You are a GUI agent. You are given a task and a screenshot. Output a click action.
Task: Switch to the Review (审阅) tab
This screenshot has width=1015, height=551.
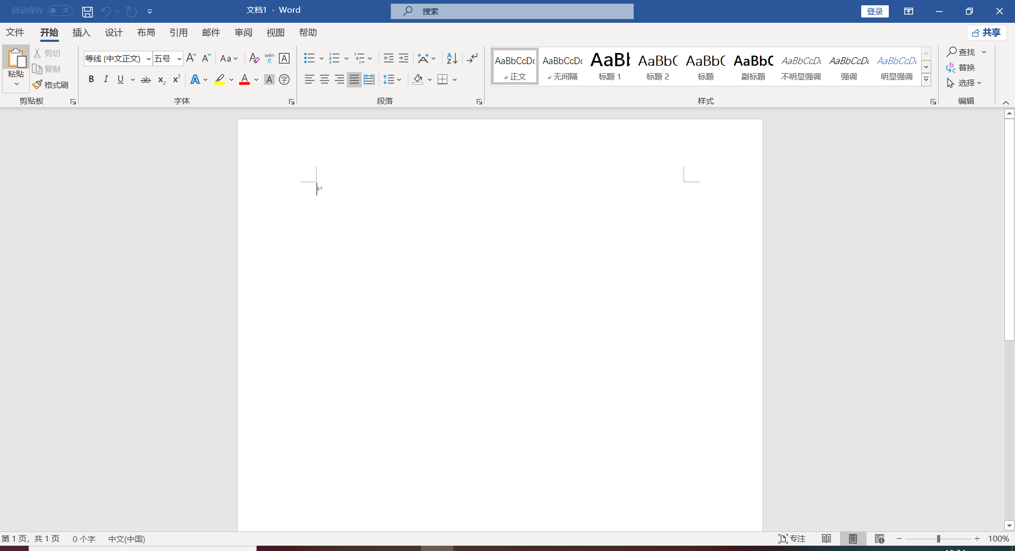click(243, 32)
